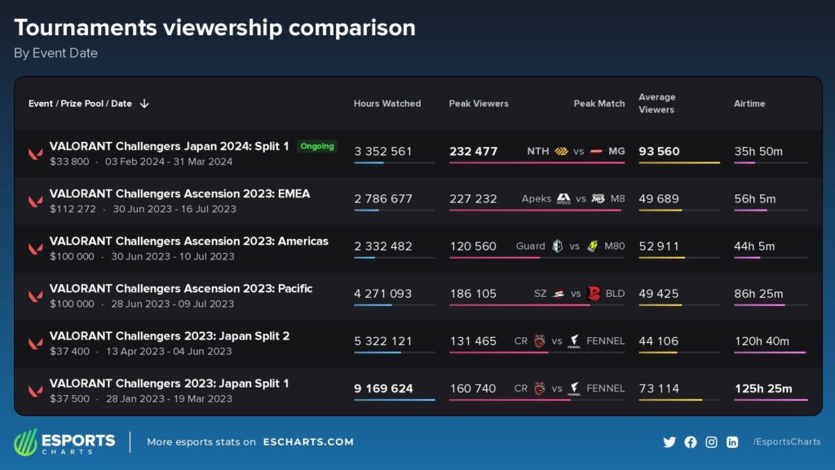Open the ESCHARTS.COM link

(309, 441)
